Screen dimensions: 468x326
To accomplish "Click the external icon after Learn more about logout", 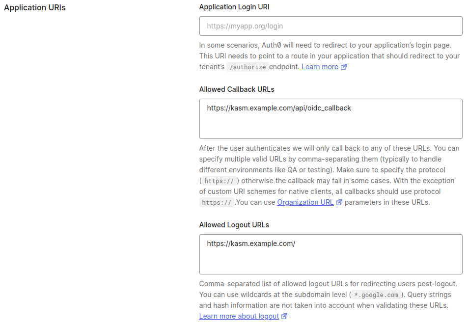I will click(x=284, y=317).
